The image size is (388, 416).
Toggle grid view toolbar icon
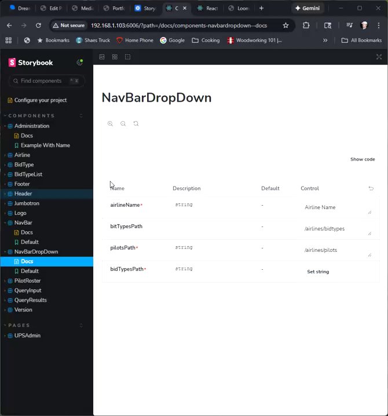coord(115,57)
